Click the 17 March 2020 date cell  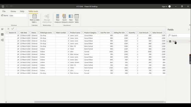click(x=25, y=70)
